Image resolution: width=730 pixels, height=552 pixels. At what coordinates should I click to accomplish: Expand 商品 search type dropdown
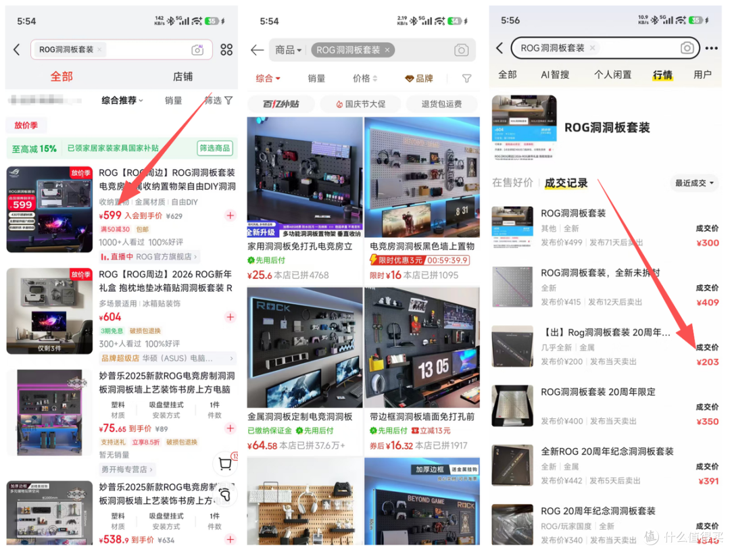288,50
